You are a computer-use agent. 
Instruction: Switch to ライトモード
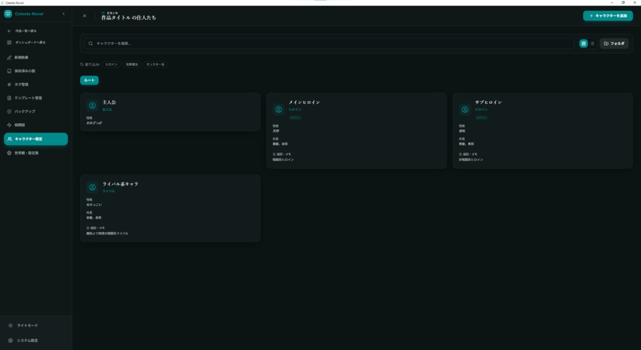pos(36,326)
